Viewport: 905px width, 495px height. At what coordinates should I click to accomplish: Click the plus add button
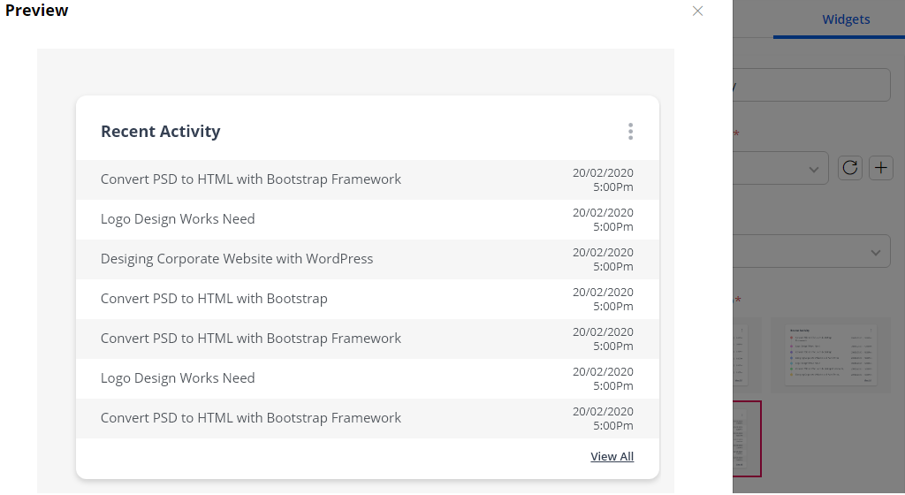(x=881, y=168)
